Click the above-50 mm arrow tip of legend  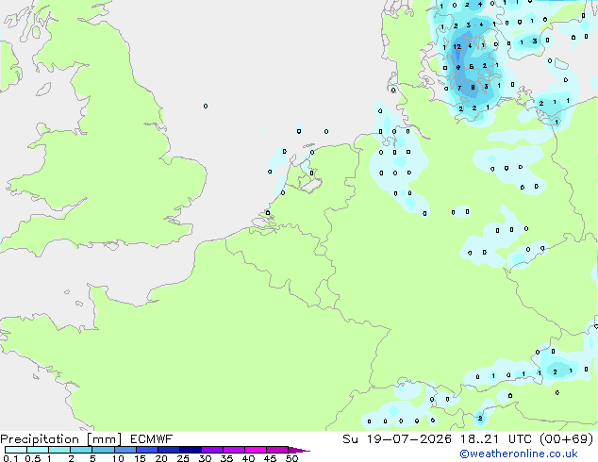(x=299, y=450)
